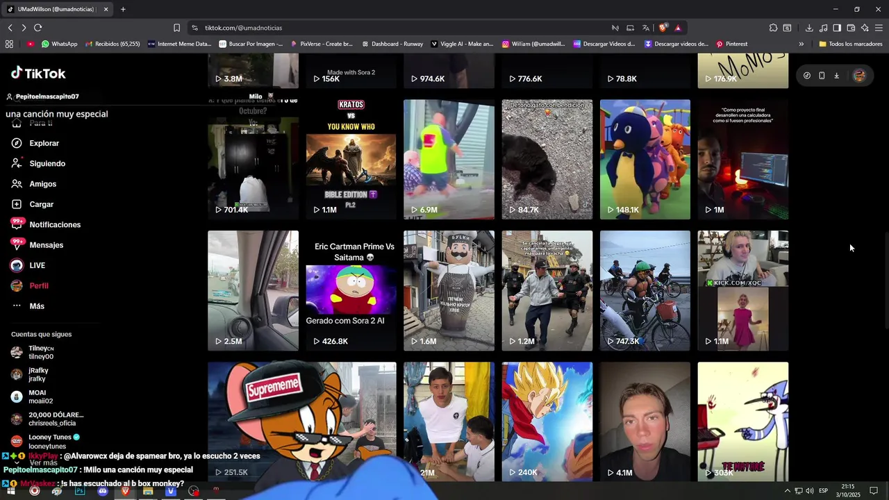Open the cyclists video 747.3K
Image resolution: width=889 pixels, height=500 pixels.
click(x=645, y=290)
